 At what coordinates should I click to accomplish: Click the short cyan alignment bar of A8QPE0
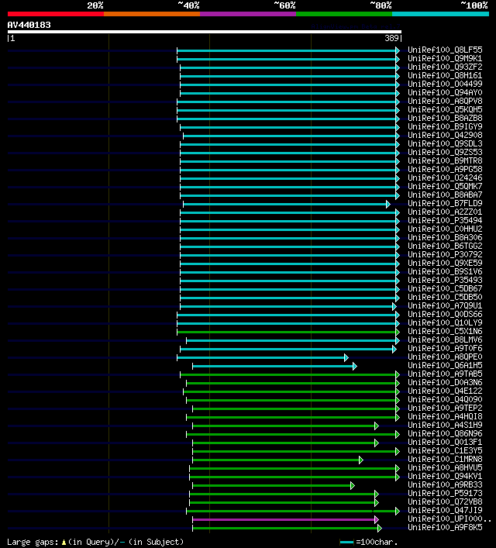(263, 357)
